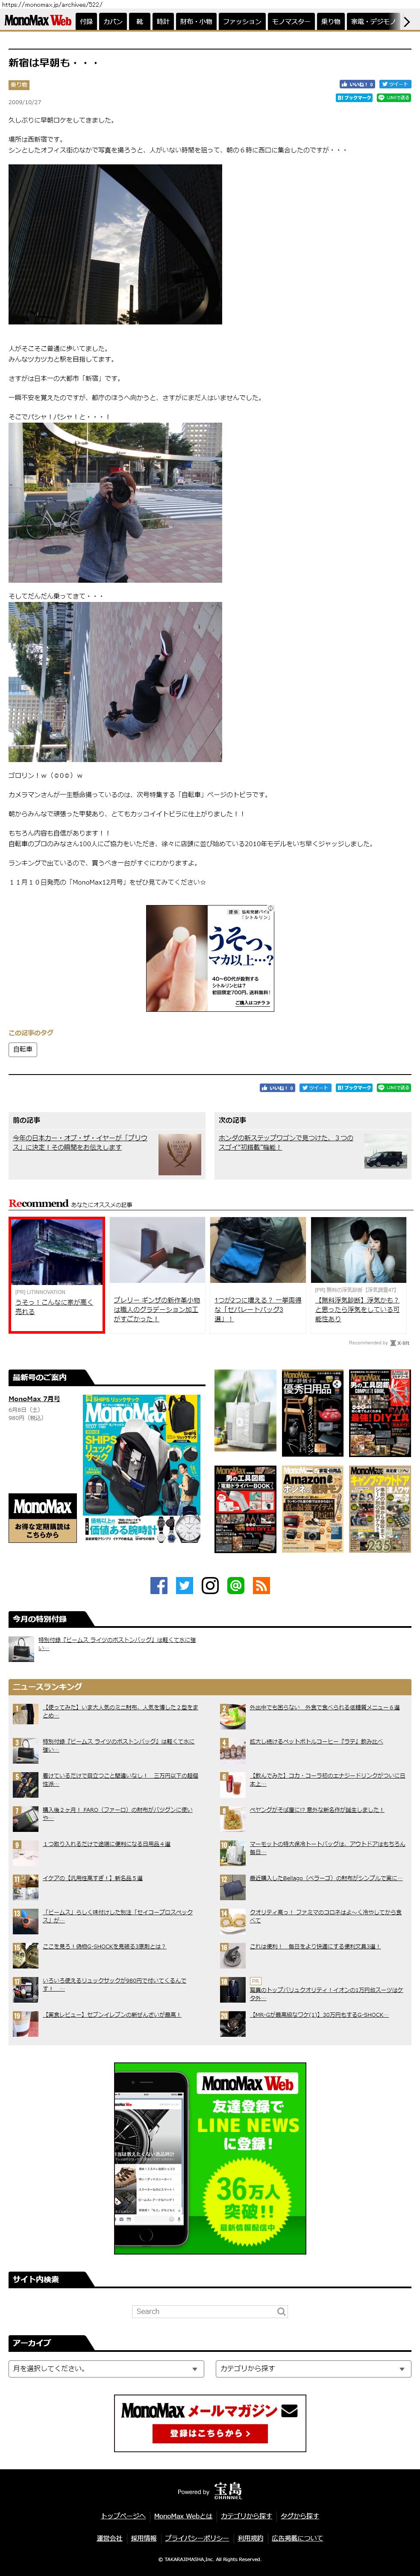Open the MonoMax Web logo home link
The width and height of the screenshot is (420, 2576).
(38, 20)
